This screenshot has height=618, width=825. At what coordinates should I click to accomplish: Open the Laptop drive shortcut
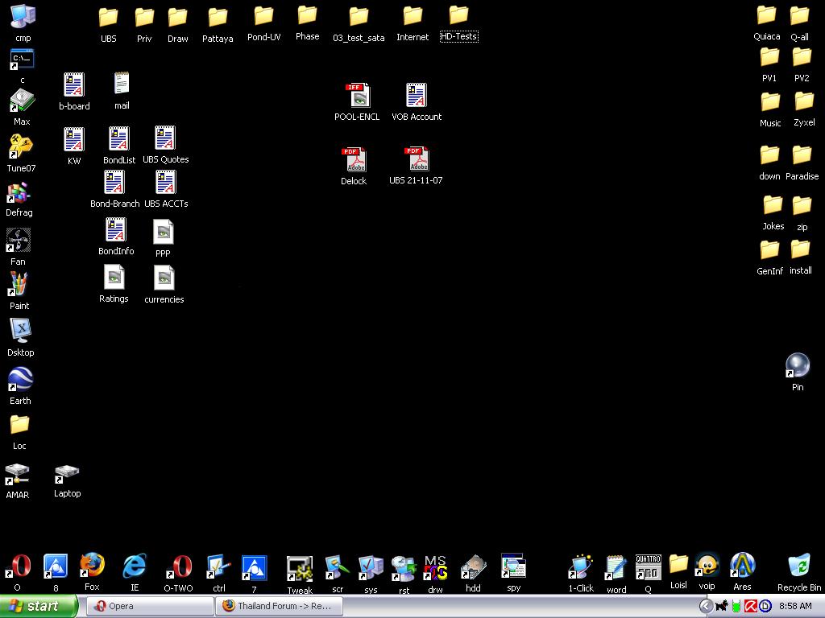(x=67, y=473)
